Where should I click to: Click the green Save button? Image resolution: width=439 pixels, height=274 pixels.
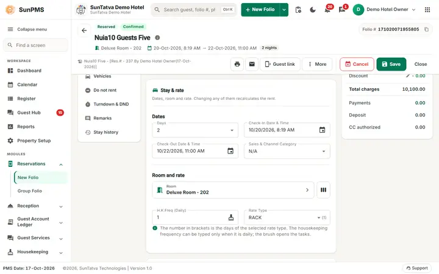coord(391,64)
